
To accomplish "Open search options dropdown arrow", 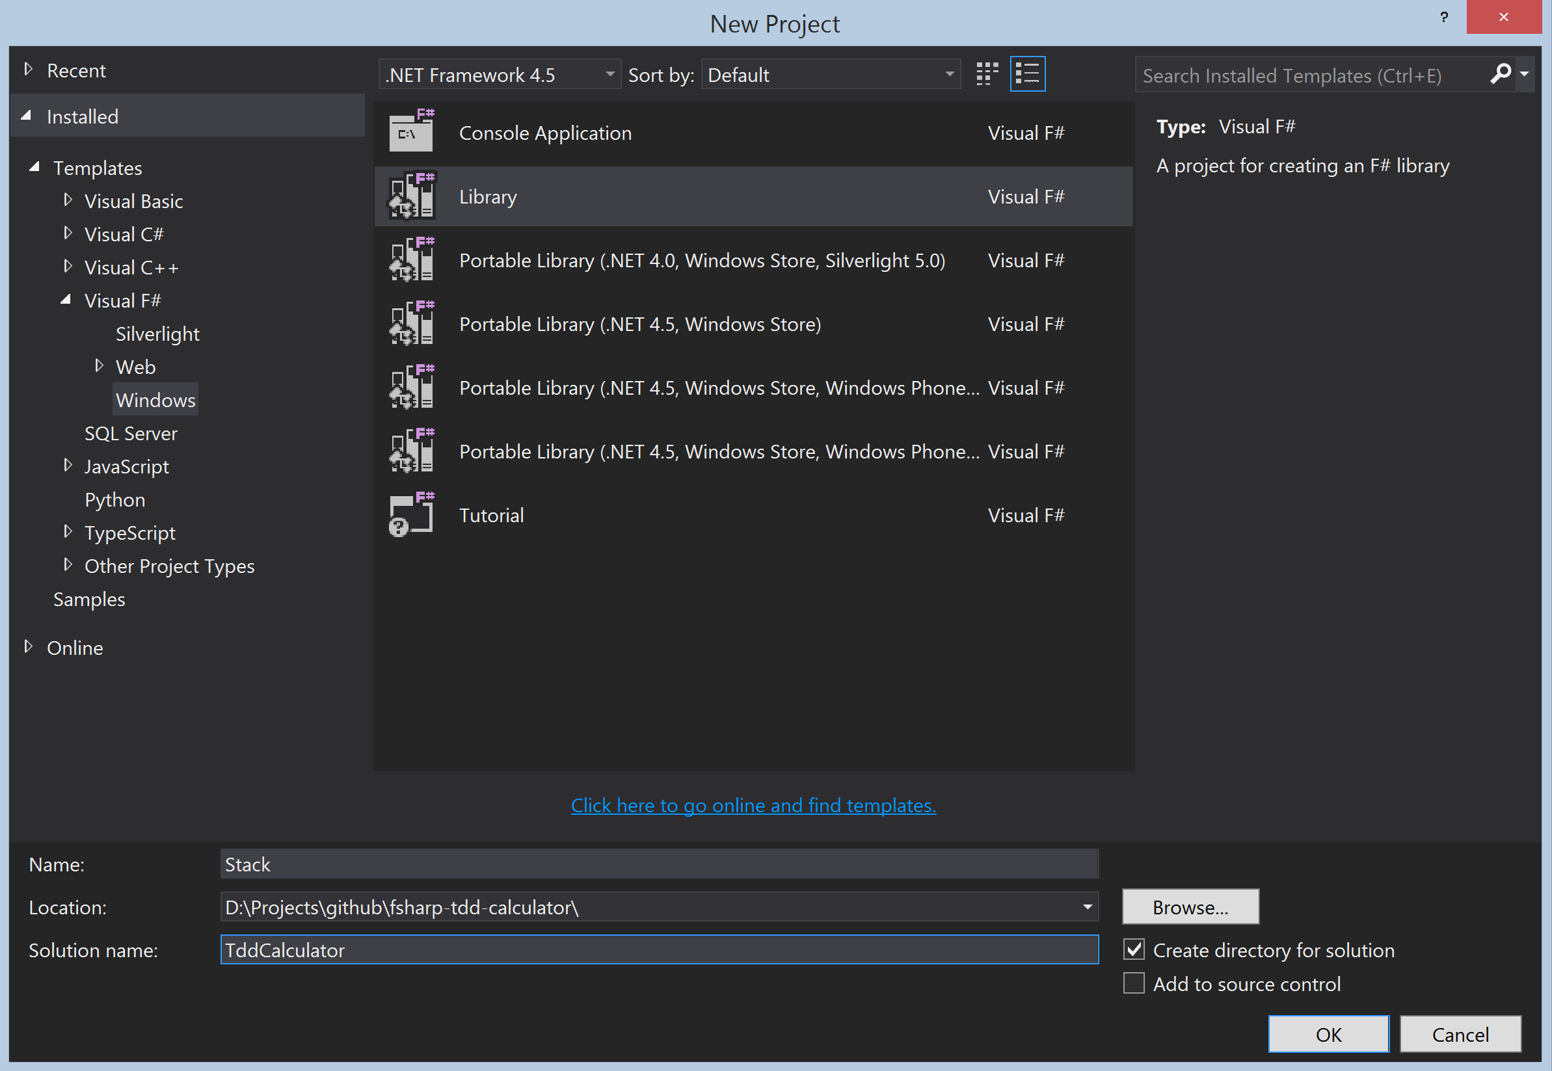I will point(1525,74).
